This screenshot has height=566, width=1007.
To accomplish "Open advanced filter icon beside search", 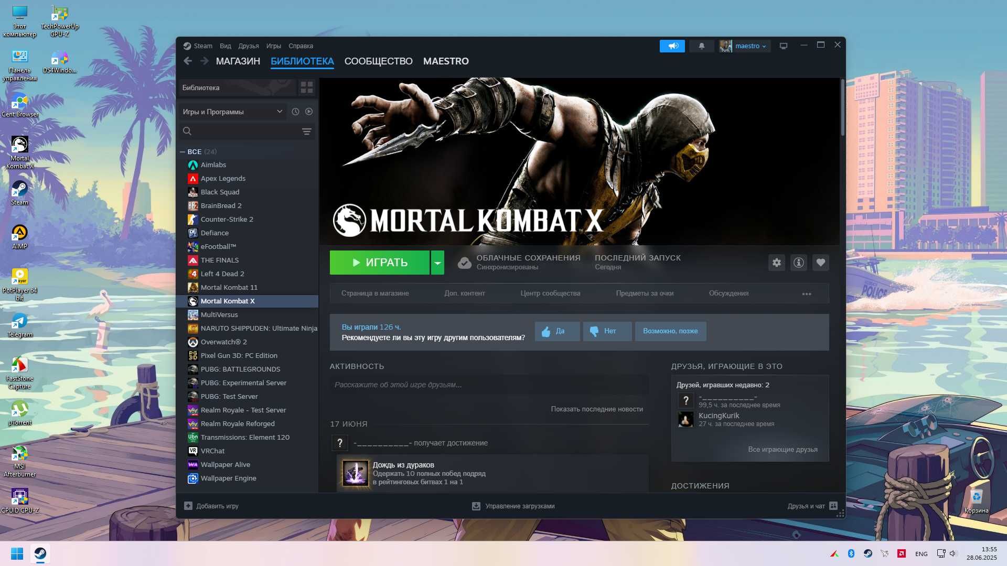I will click(x=307, y=132).
